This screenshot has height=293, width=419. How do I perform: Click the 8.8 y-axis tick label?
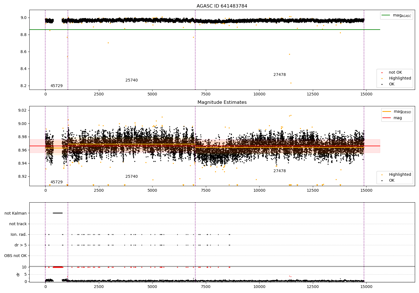click(x=24, y=35)
